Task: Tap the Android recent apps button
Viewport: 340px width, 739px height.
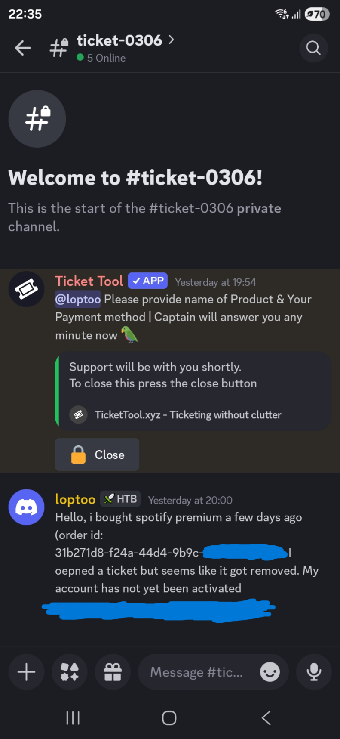Action: point(73,717)
